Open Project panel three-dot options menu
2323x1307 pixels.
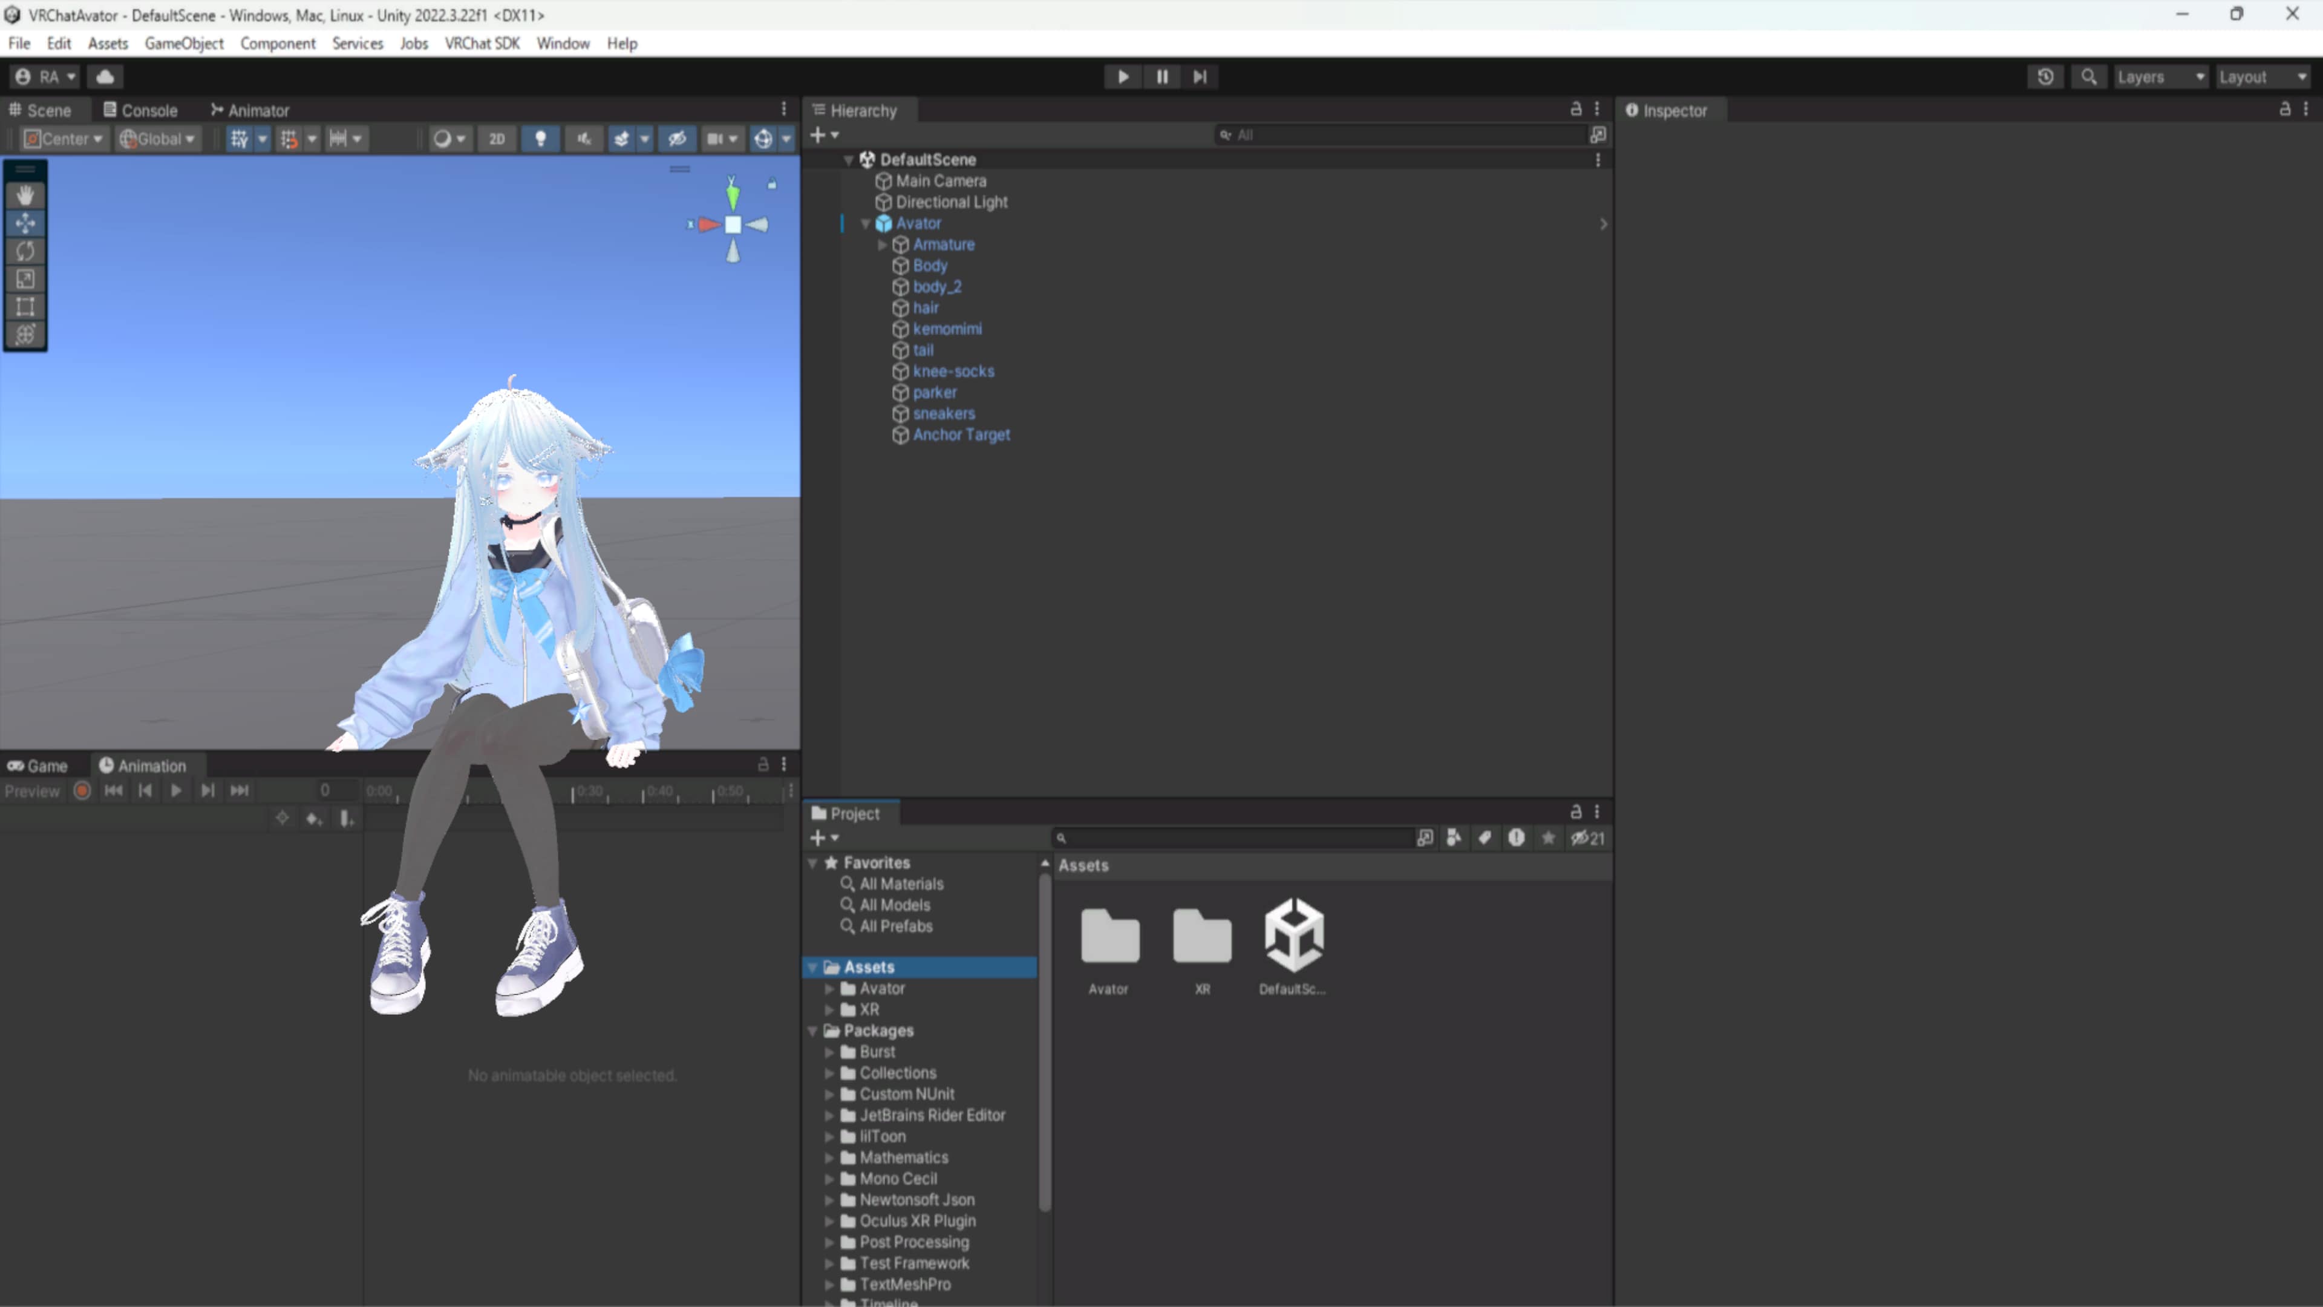[x=1597, y=812]
